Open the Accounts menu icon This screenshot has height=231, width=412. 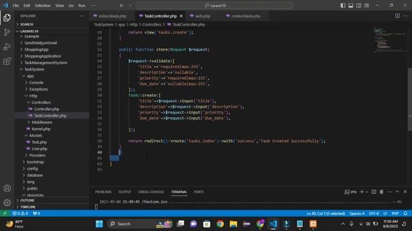pos(7,188)
